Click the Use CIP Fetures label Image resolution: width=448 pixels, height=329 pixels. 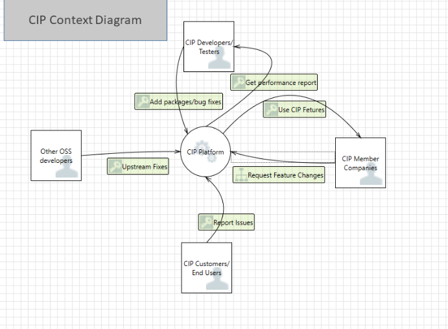click(x=294, y=109)
